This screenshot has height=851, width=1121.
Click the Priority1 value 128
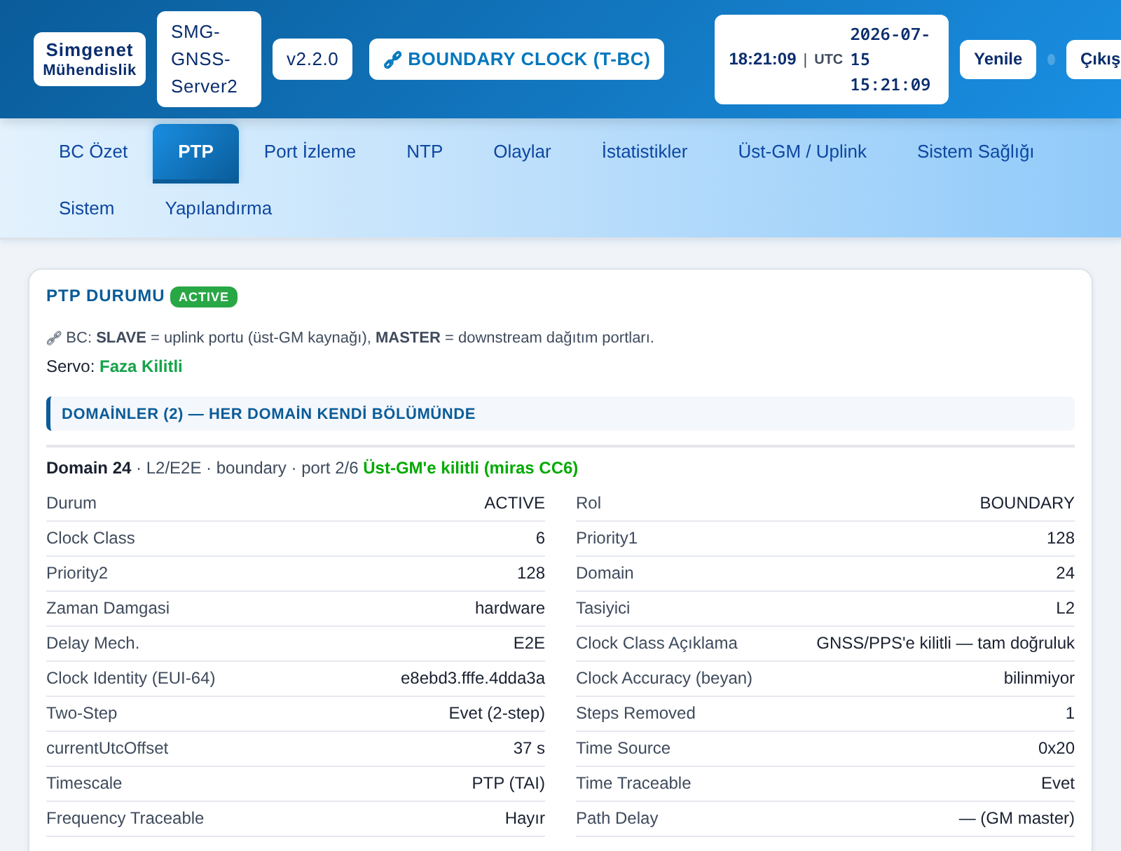tap(1060, 538)
